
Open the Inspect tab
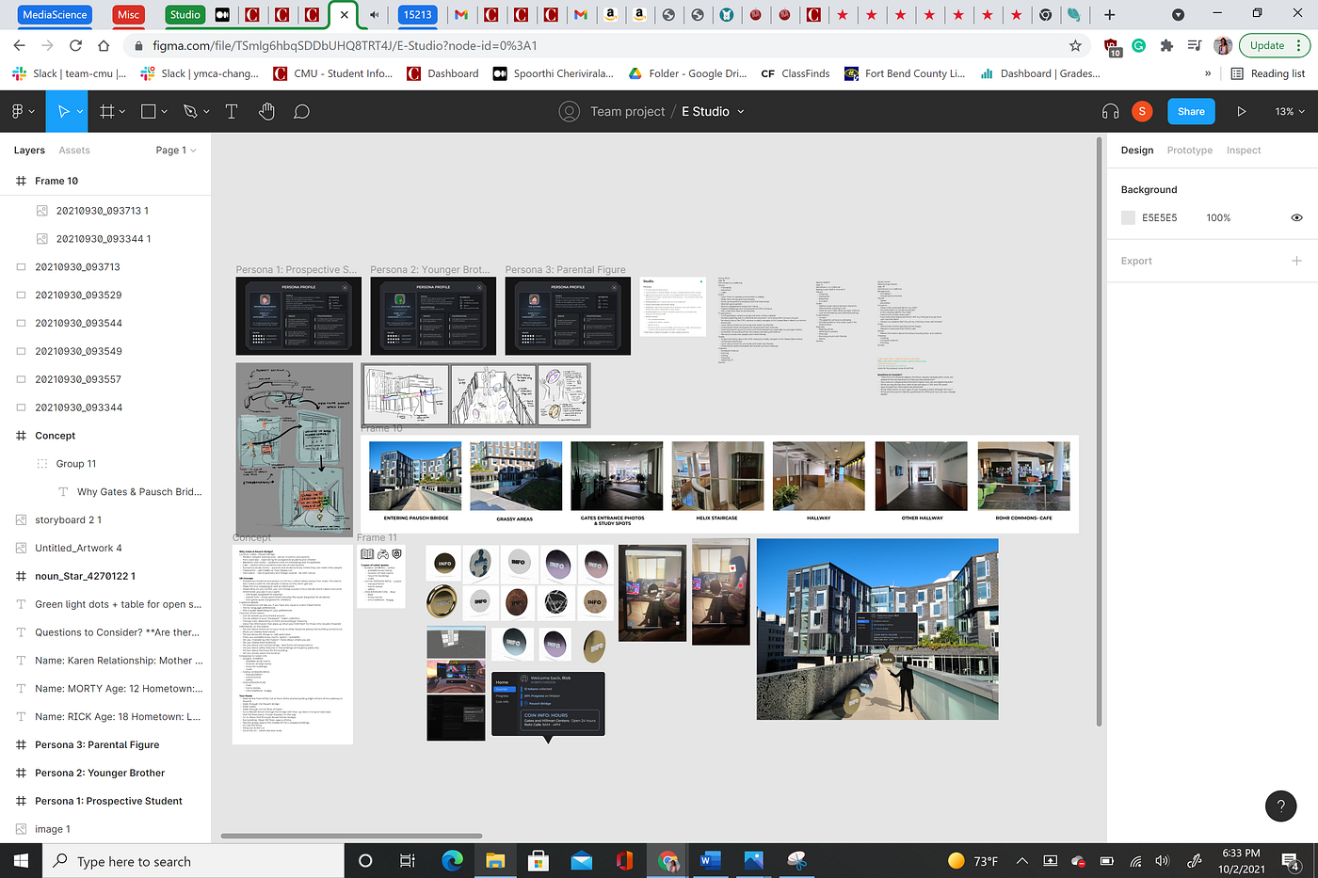[1244, 151]
